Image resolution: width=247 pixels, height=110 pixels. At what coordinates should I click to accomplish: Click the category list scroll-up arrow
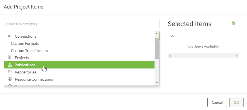pos(157,33)
